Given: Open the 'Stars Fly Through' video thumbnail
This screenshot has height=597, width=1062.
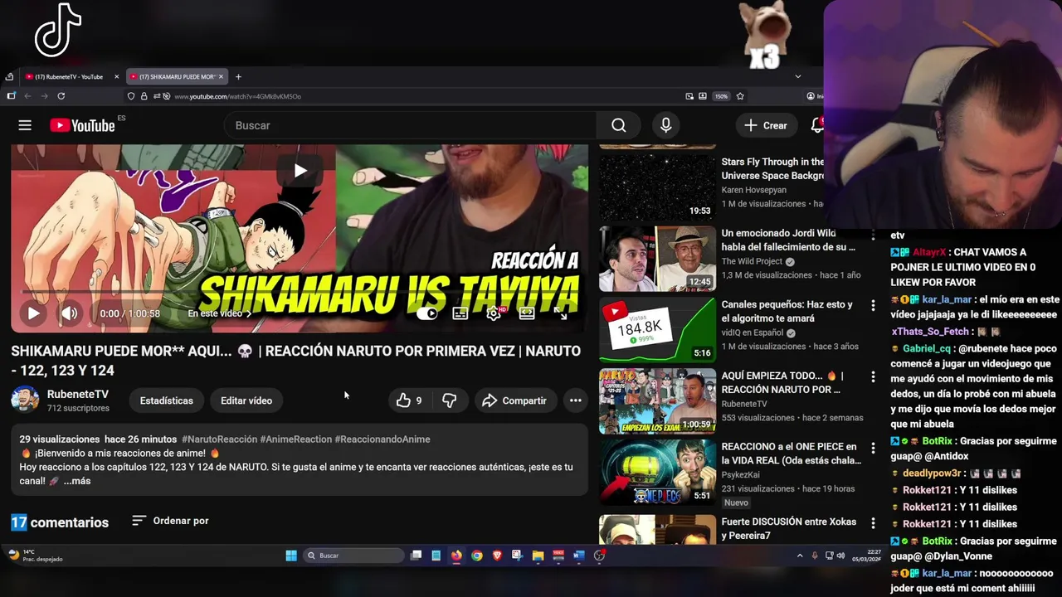Looking at the screenshot, I should [x=657, y=187].
